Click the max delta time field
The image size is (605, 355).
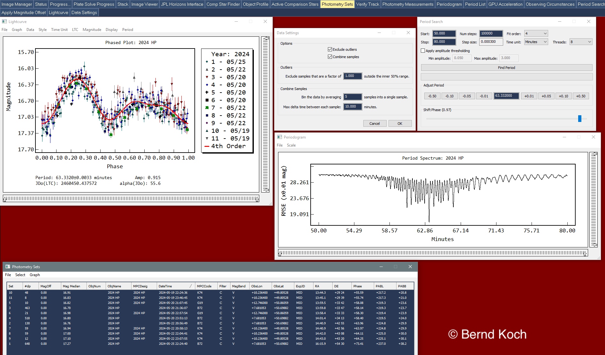pos(352,107)
